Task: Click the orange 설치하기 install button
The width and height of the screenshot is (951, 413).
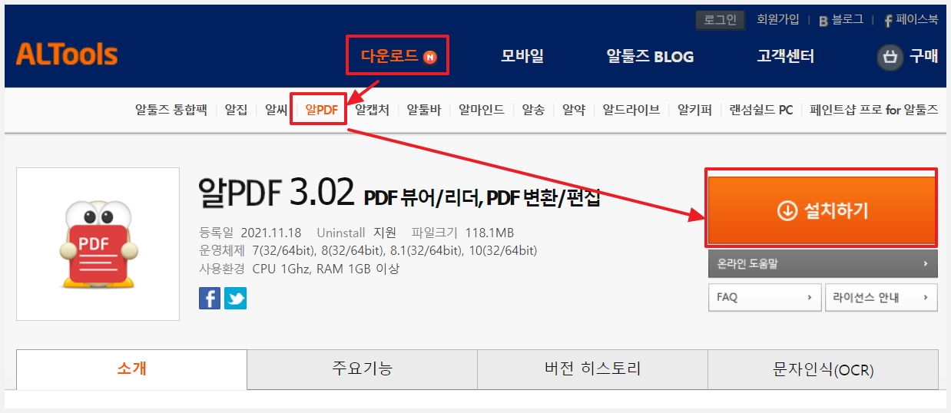Action: pos(822,210)
